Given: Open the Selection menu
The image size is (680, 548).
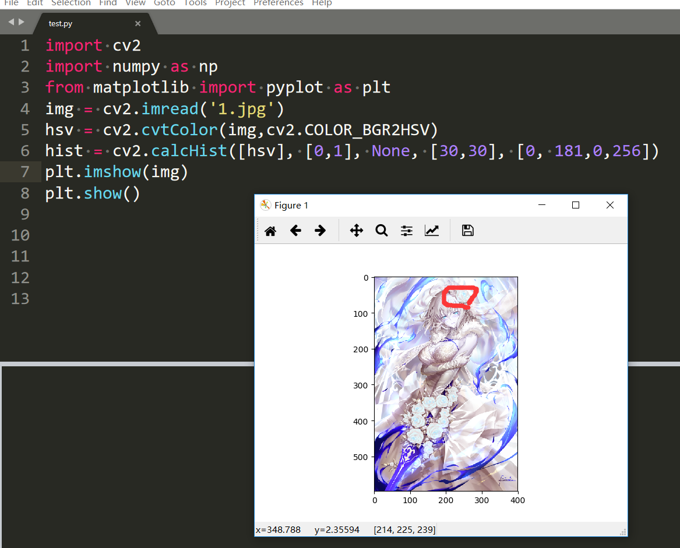Looking at the screenshot, I should point(71,2).
